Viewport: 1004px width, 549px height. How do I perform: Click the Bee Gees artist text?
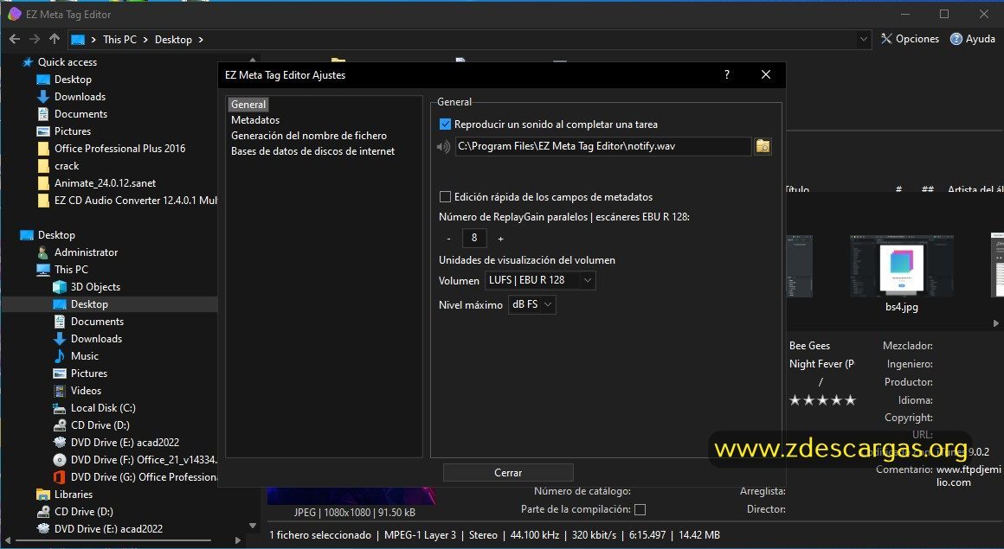point(809,346)
